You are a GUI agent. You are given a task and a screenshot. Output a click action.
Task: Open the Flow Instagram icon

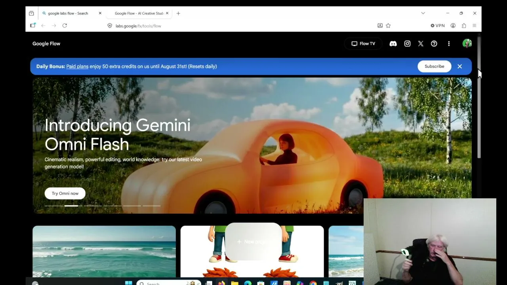point(407,44)
